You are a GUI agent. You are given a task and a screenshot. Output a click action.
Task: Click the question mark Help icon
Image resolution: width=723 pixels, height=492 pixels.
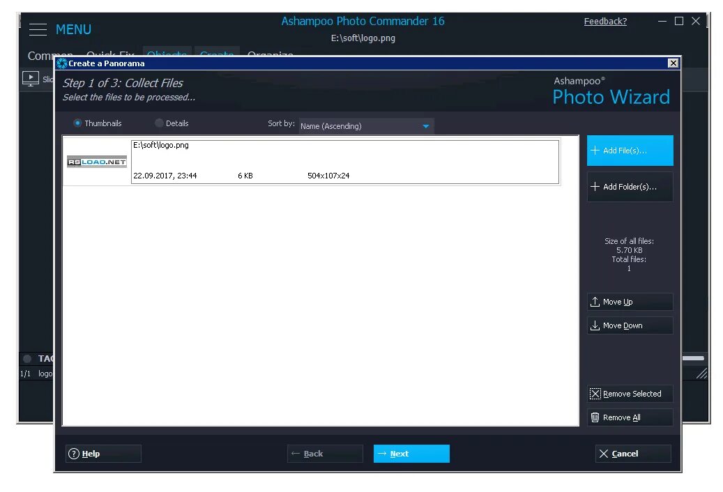tap(74, 454)
